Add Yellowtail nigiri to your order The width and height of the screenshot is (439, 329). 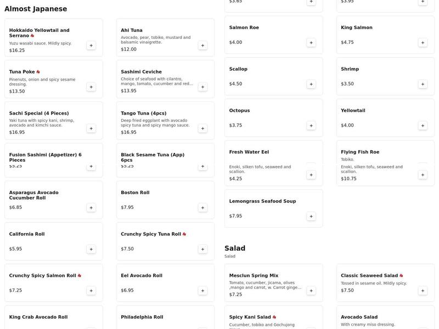(422, 124)
